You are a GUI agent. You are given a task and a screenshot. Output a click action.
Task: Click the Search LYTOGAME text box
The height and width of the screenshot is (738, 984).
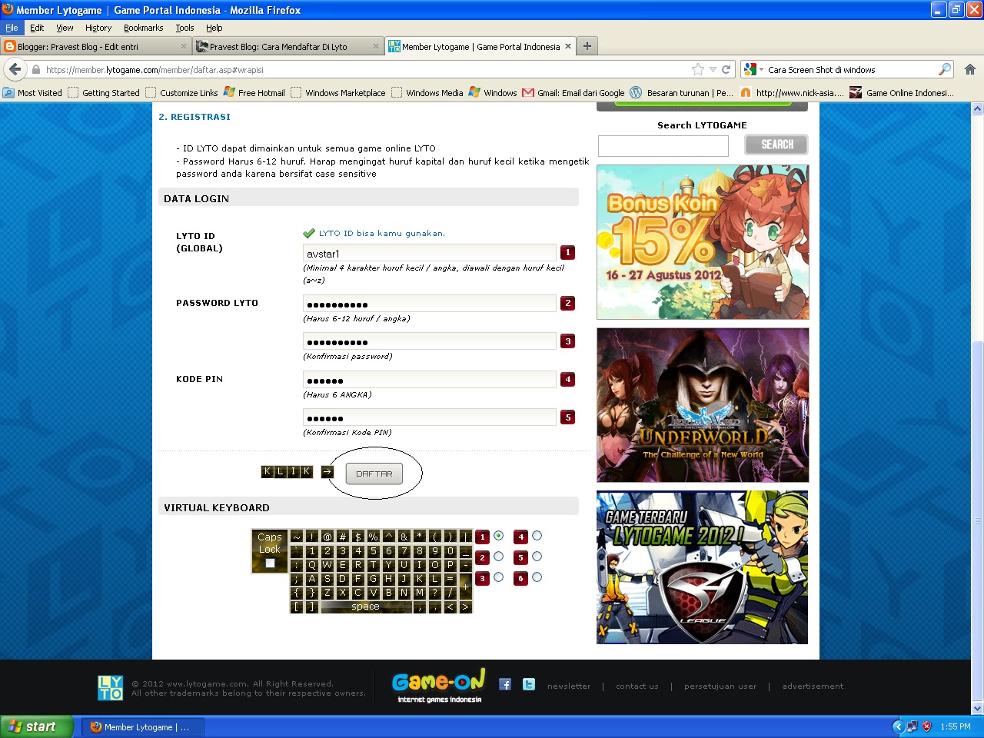tap(663, 145)
